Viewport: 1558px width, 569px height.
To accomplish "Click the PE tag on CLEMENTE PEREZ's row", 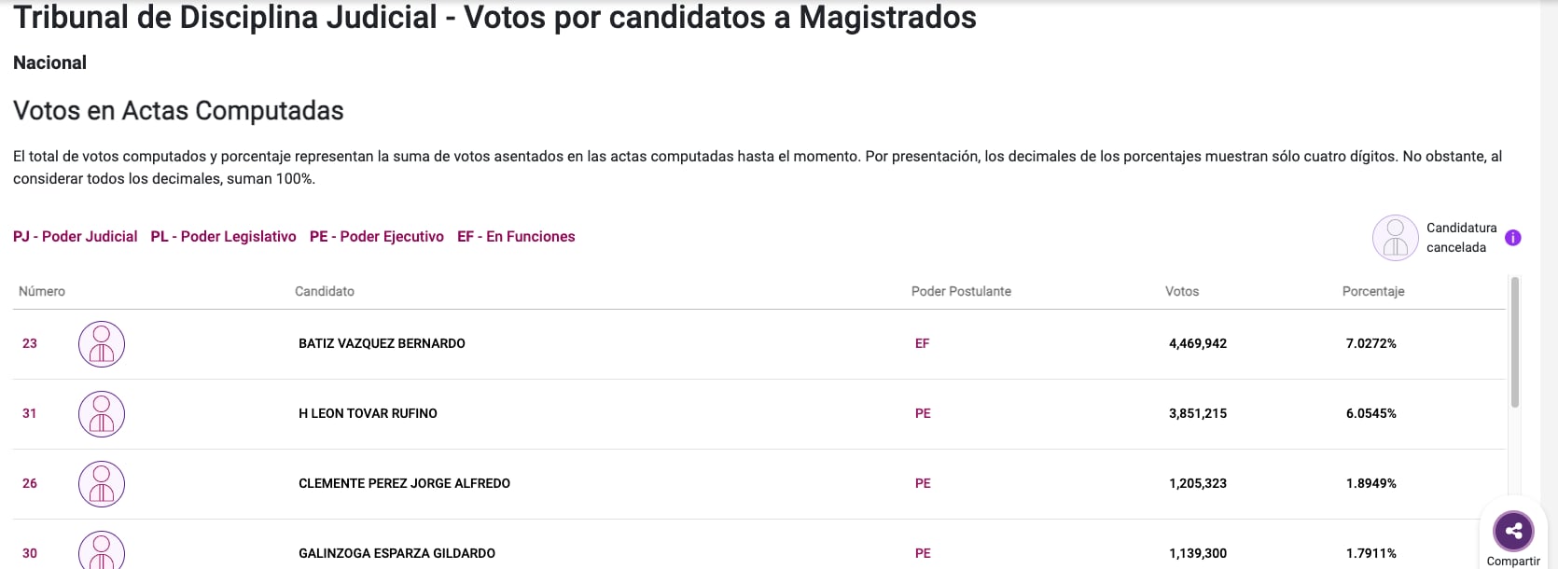I will point(922,483).
